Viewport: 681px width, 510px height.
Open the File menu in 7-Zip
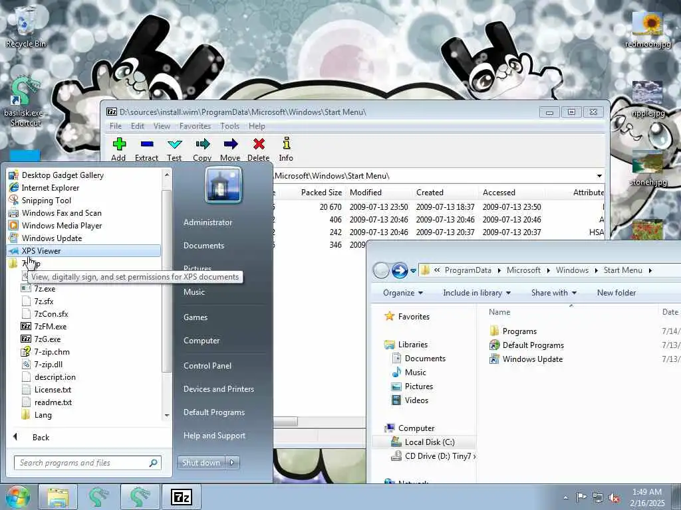(116, 126)
